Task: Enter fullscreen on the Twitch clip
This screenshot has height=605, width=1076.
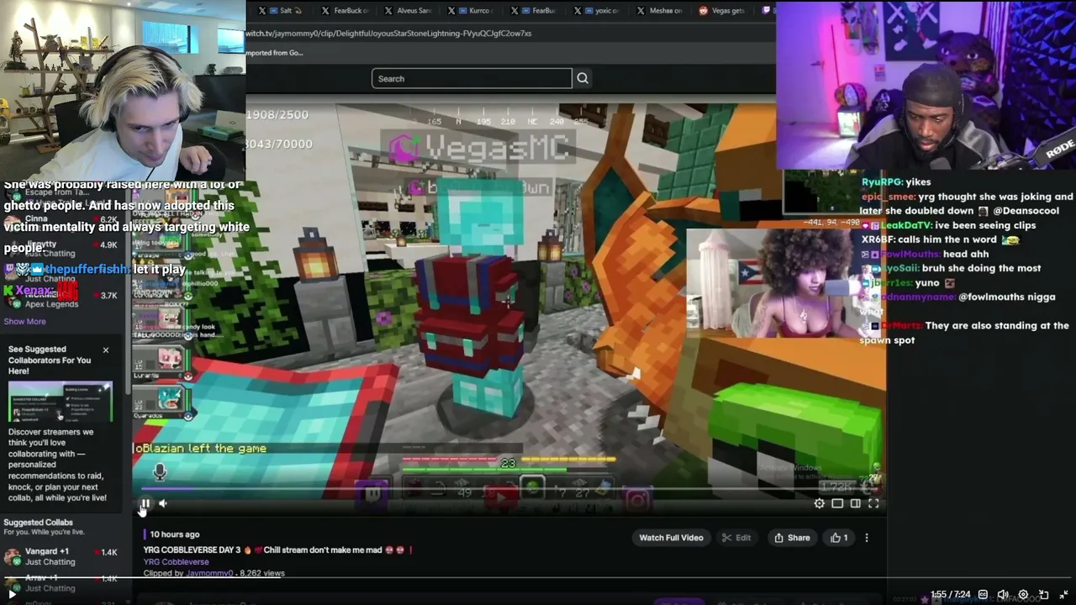Action: pos(873,503)
